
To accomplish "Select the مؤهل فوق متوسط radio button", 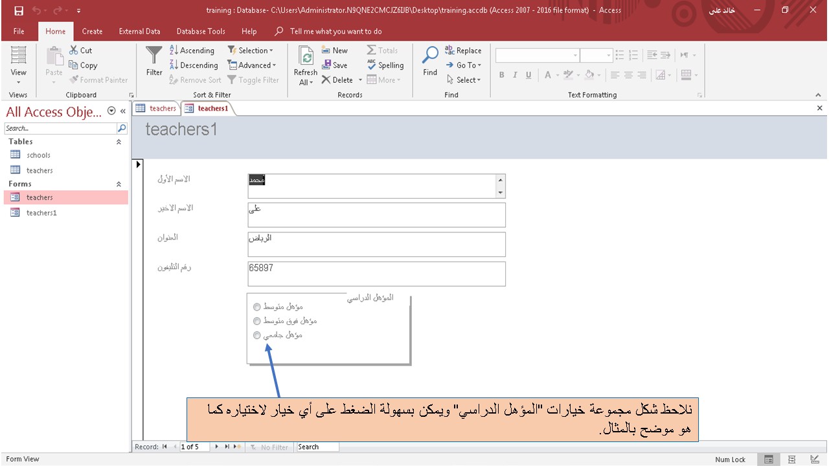I will click(x=256, y=321).
